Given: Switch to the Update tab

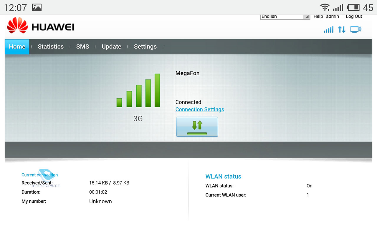Looking at the screenshot, I should (x=111, y=47).
